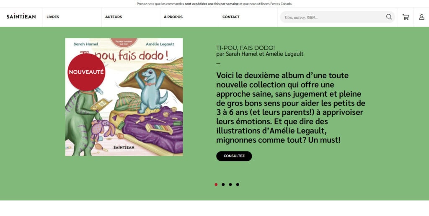Click the book description paragraph
Screen dimensions: 429x216
coord(291,108)
